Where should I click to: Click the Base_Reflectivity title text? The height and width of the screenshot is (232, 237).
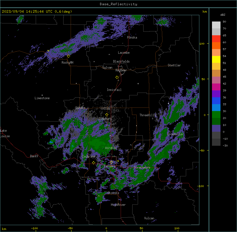pyautogui.click(x=118, y=4)
